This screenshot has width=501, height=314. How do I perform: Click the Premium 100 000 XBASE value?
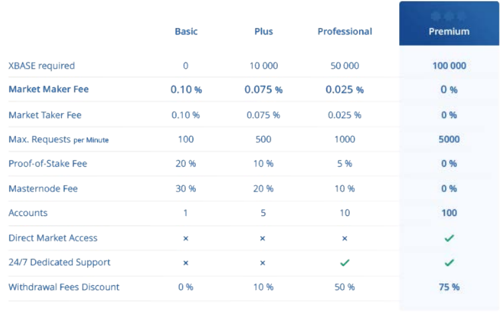pyautogui.click(x=449, y=65)
